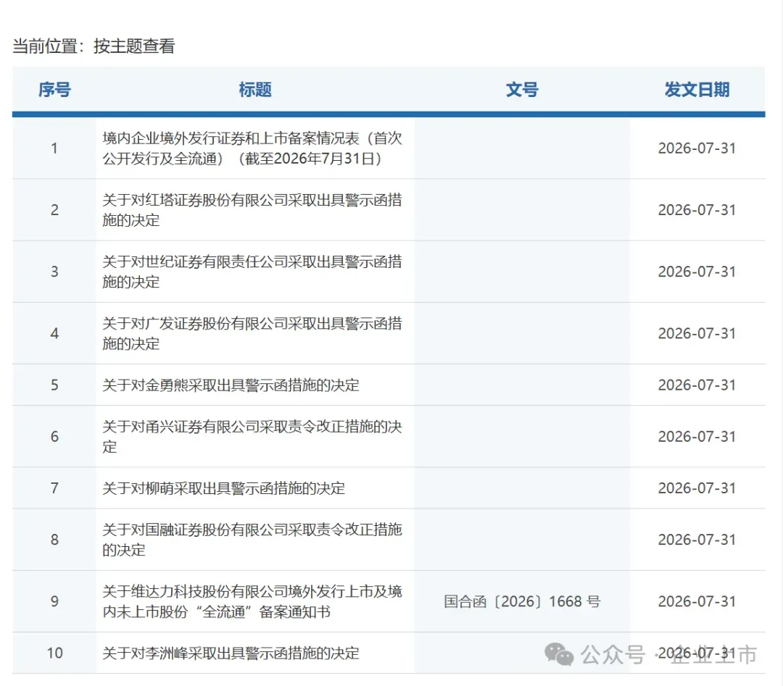Open 关于对李洲峰采取出具警示函措施的决定
Screen dimensions: 783x686
[231, 653]
